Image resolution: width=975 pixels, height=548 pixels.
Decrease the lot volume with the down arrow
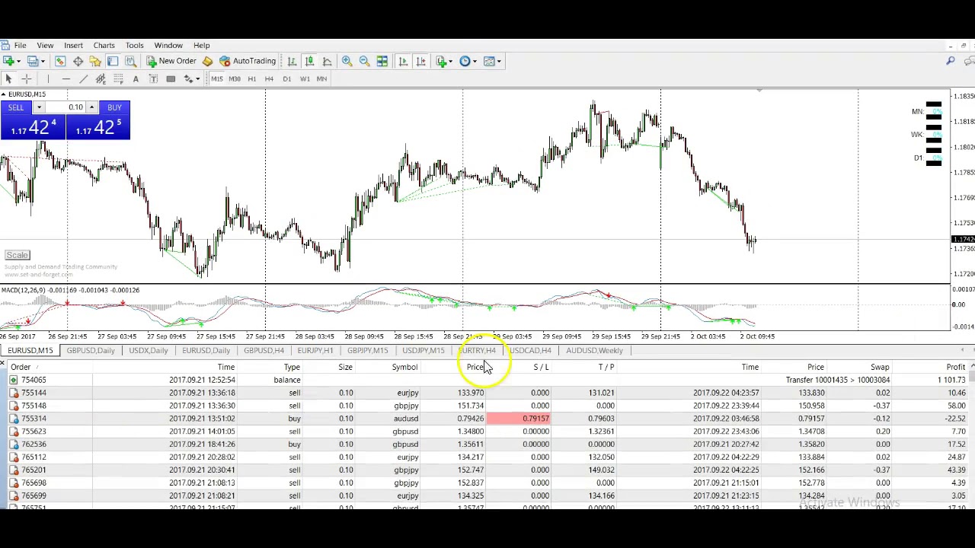point(38,107)
